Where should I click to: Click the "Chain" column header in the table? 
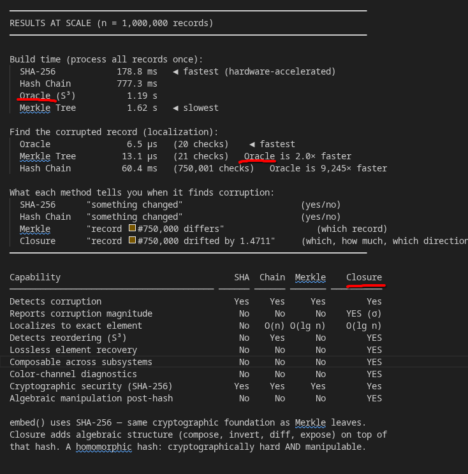pos(272,277)
